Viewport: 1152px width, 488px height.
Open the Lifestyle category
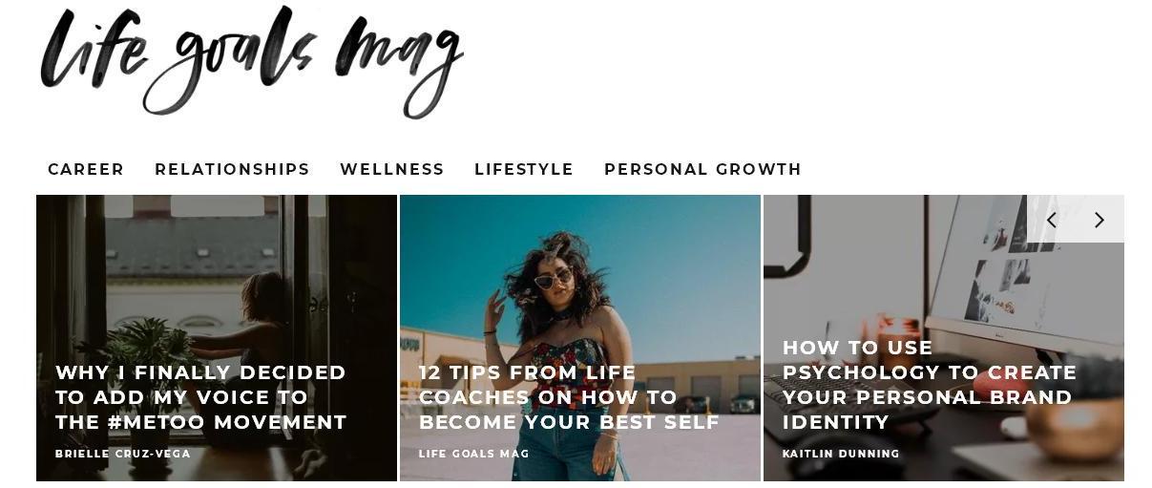pos(524,169)
